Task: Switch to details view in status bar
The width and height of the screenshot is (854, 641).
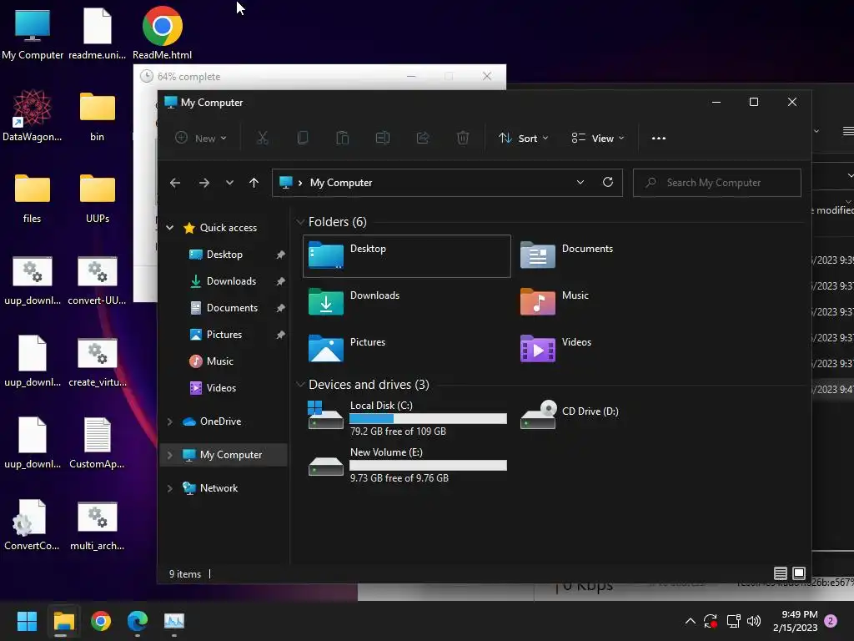Action: point(780,573)
